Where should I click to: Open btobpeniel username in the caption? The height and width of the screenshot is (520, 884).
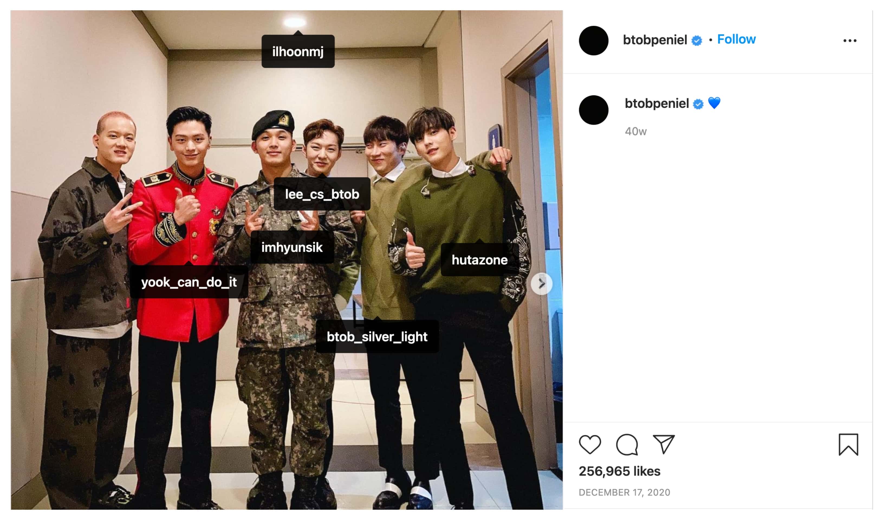tap(657, 103)
